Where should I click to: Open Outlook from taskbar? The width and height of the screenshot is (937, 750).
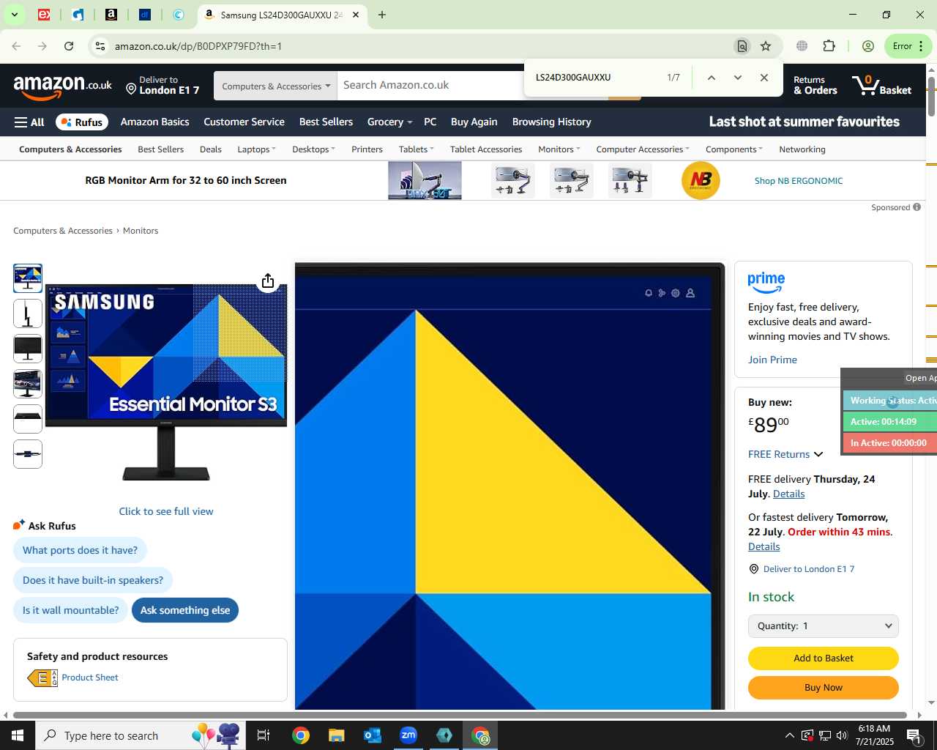click(x=373, y=735)
